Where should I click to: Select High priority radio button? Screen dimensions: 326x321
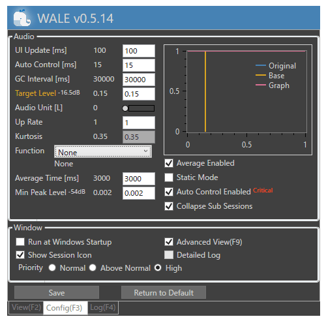[158, 267]
